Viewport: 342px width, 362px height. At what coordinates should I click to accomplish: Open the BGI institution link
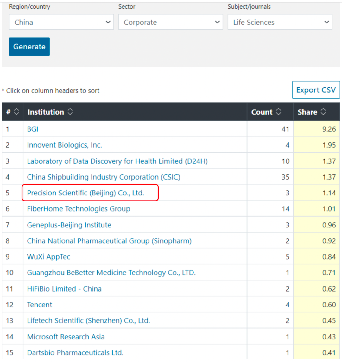coord(33,129)
